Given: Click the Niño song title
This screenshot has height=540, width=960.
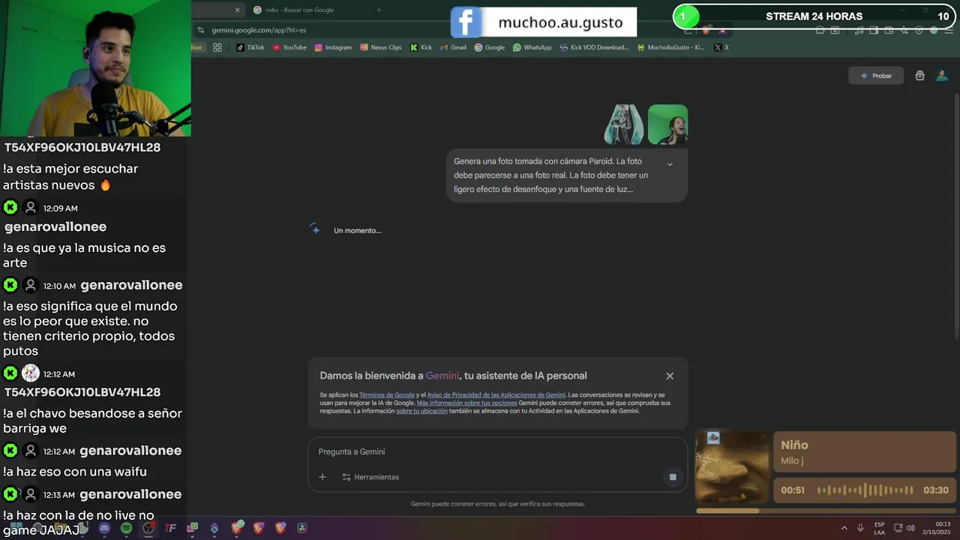Looking at the screenshot, I should tap(794, 445).
